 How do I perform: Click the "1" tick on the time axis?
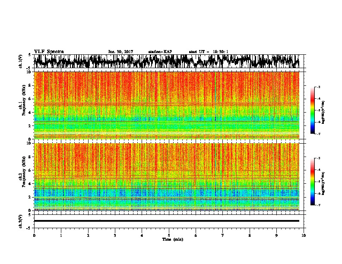[x=61, y=236]
